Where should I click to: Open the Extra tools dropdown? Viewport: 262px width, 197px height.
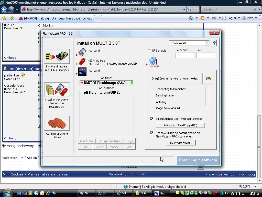tap(249, 18)
